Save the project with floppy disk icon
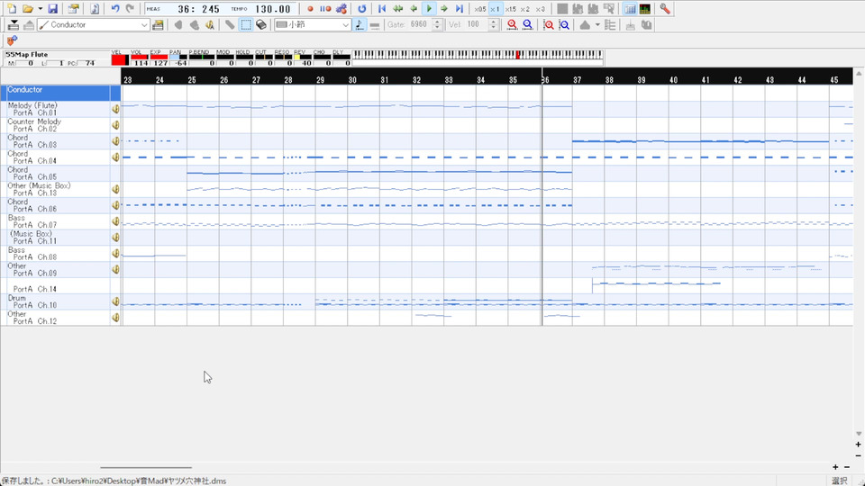Image resolution: width=865 pixels, height=486 pixels. 53,9
